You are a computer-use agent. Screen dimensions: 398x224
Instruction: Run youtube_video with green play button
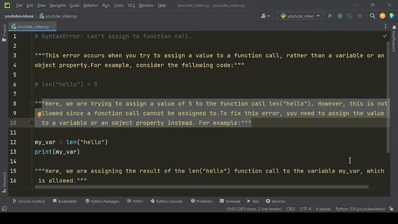pyautogui.click(x=330, y=16)
